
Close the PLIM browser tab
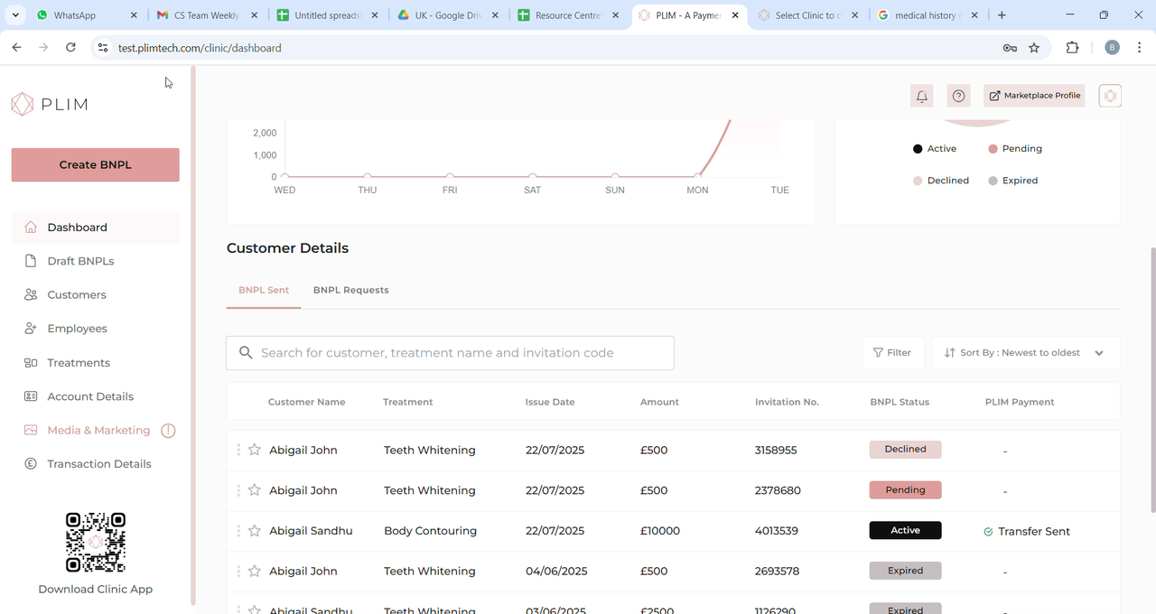click(735, 15)
